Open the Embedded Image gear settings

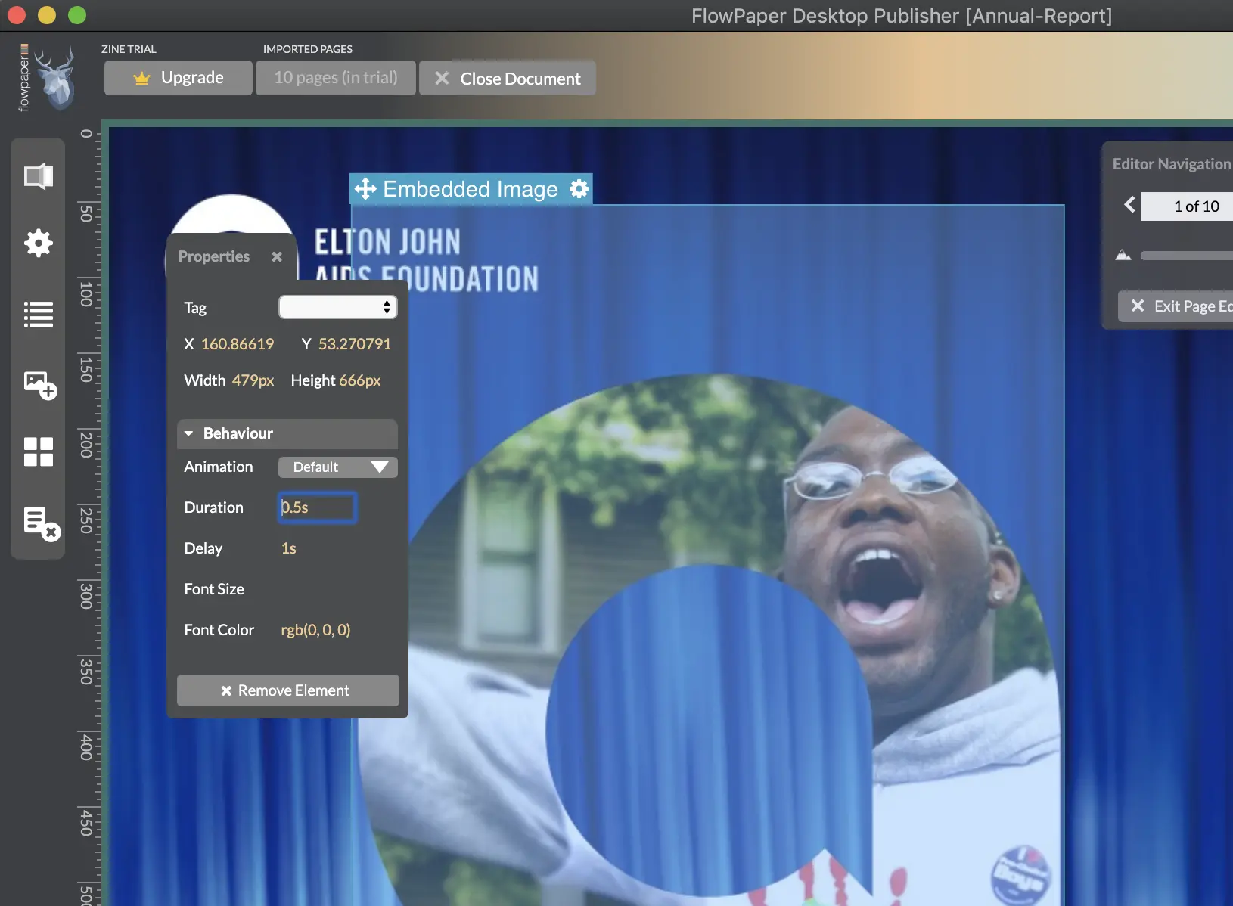[x=579, y=188]
